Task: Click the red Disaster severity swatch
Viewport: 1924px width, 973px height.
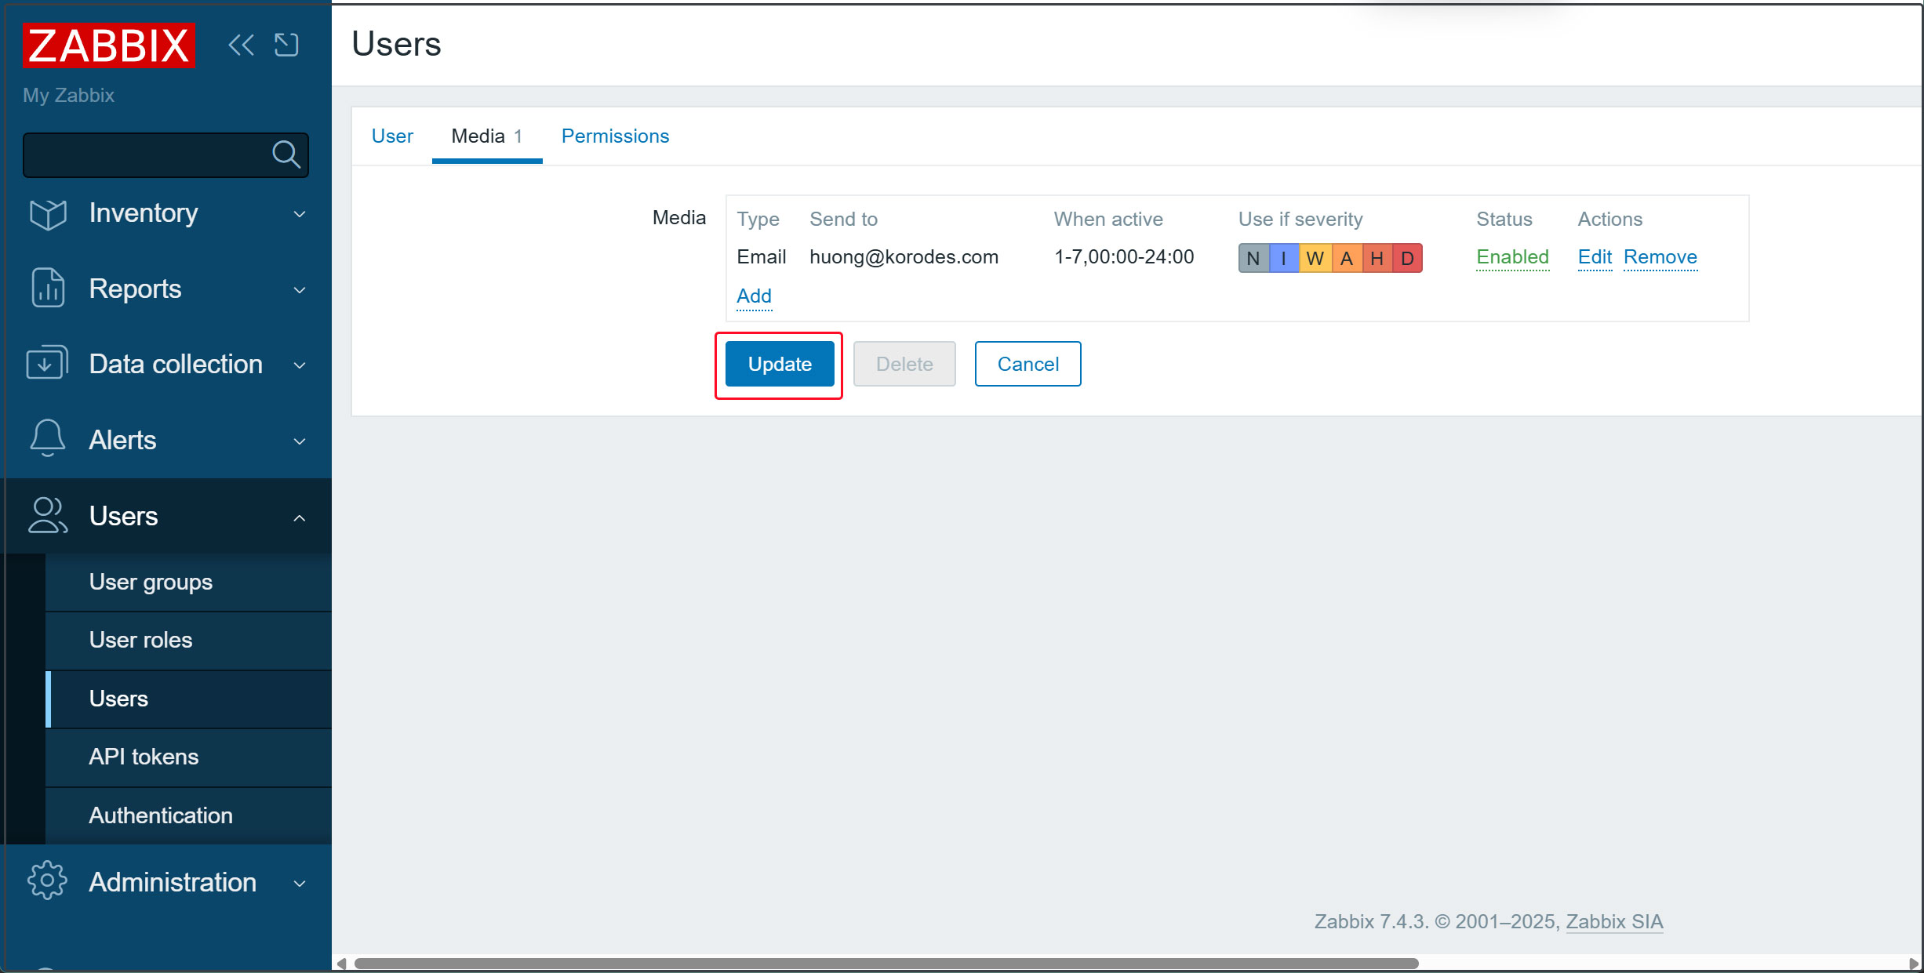Action: tap(1407, 258)
